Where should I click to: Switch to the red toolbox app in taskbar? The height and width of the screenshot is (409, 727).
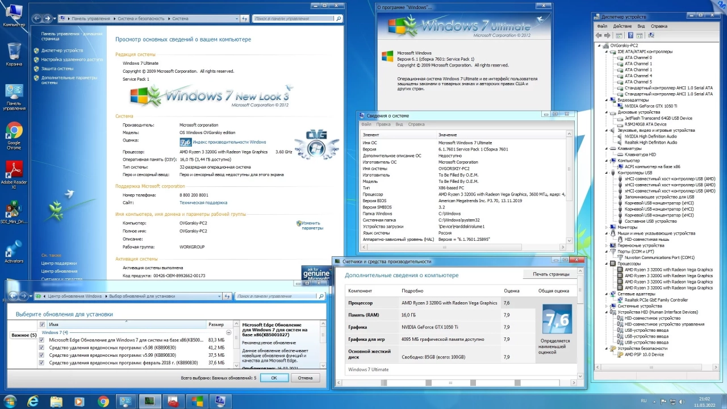(x=173, y=402)
